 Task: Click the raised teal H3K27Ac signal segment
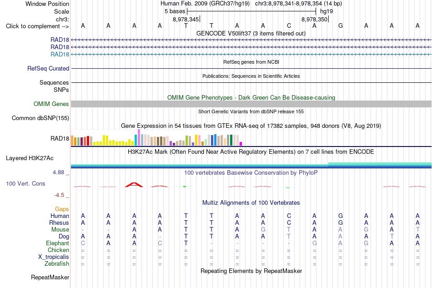click(380, 165)
